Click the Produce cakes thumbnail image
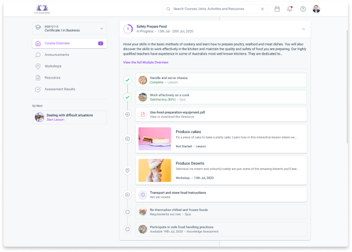The image size is (352, 252). pyautogui.click(x=155, y=138)
